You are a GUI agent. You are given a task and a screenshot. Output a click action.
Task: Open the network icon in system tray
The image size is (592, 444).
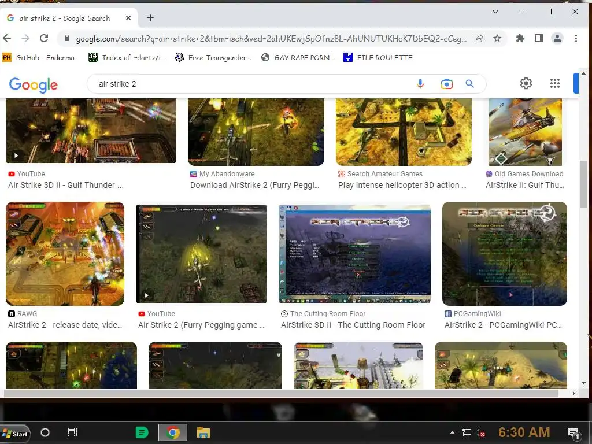tap(467, 433)
